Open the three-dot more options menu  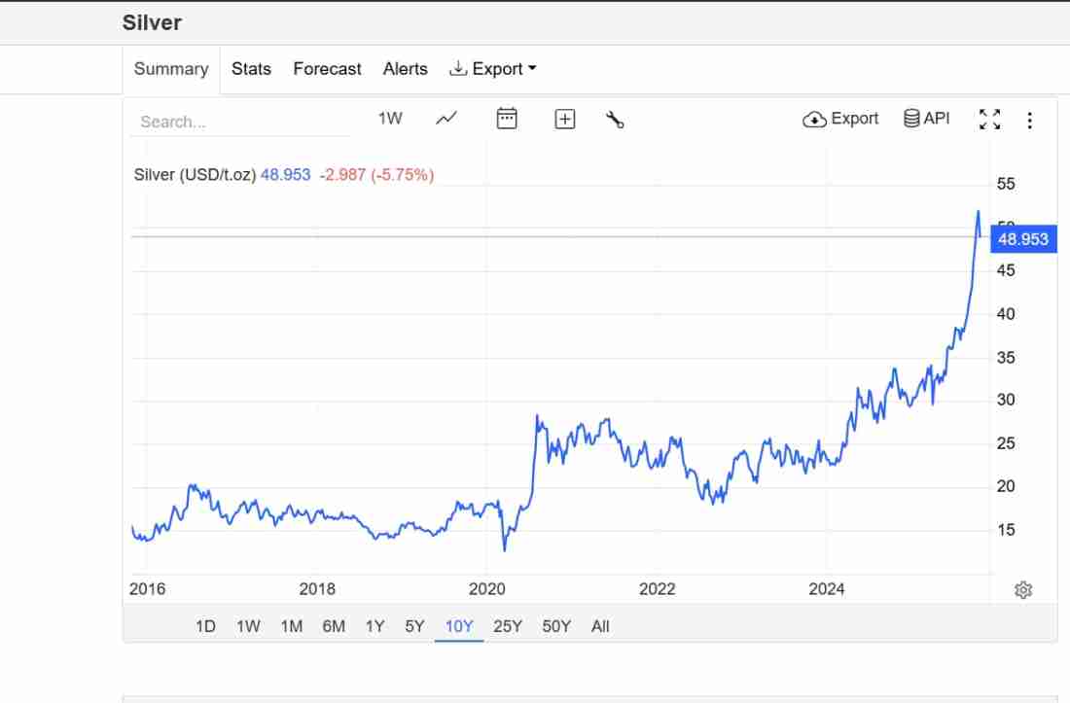[x=1030, y=121]
